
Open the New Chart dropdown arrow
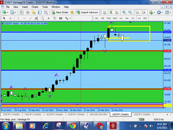coord(8,12)
